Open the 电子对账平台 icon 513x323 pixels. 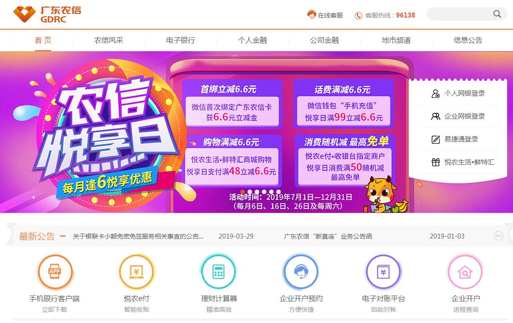(383, 272)
